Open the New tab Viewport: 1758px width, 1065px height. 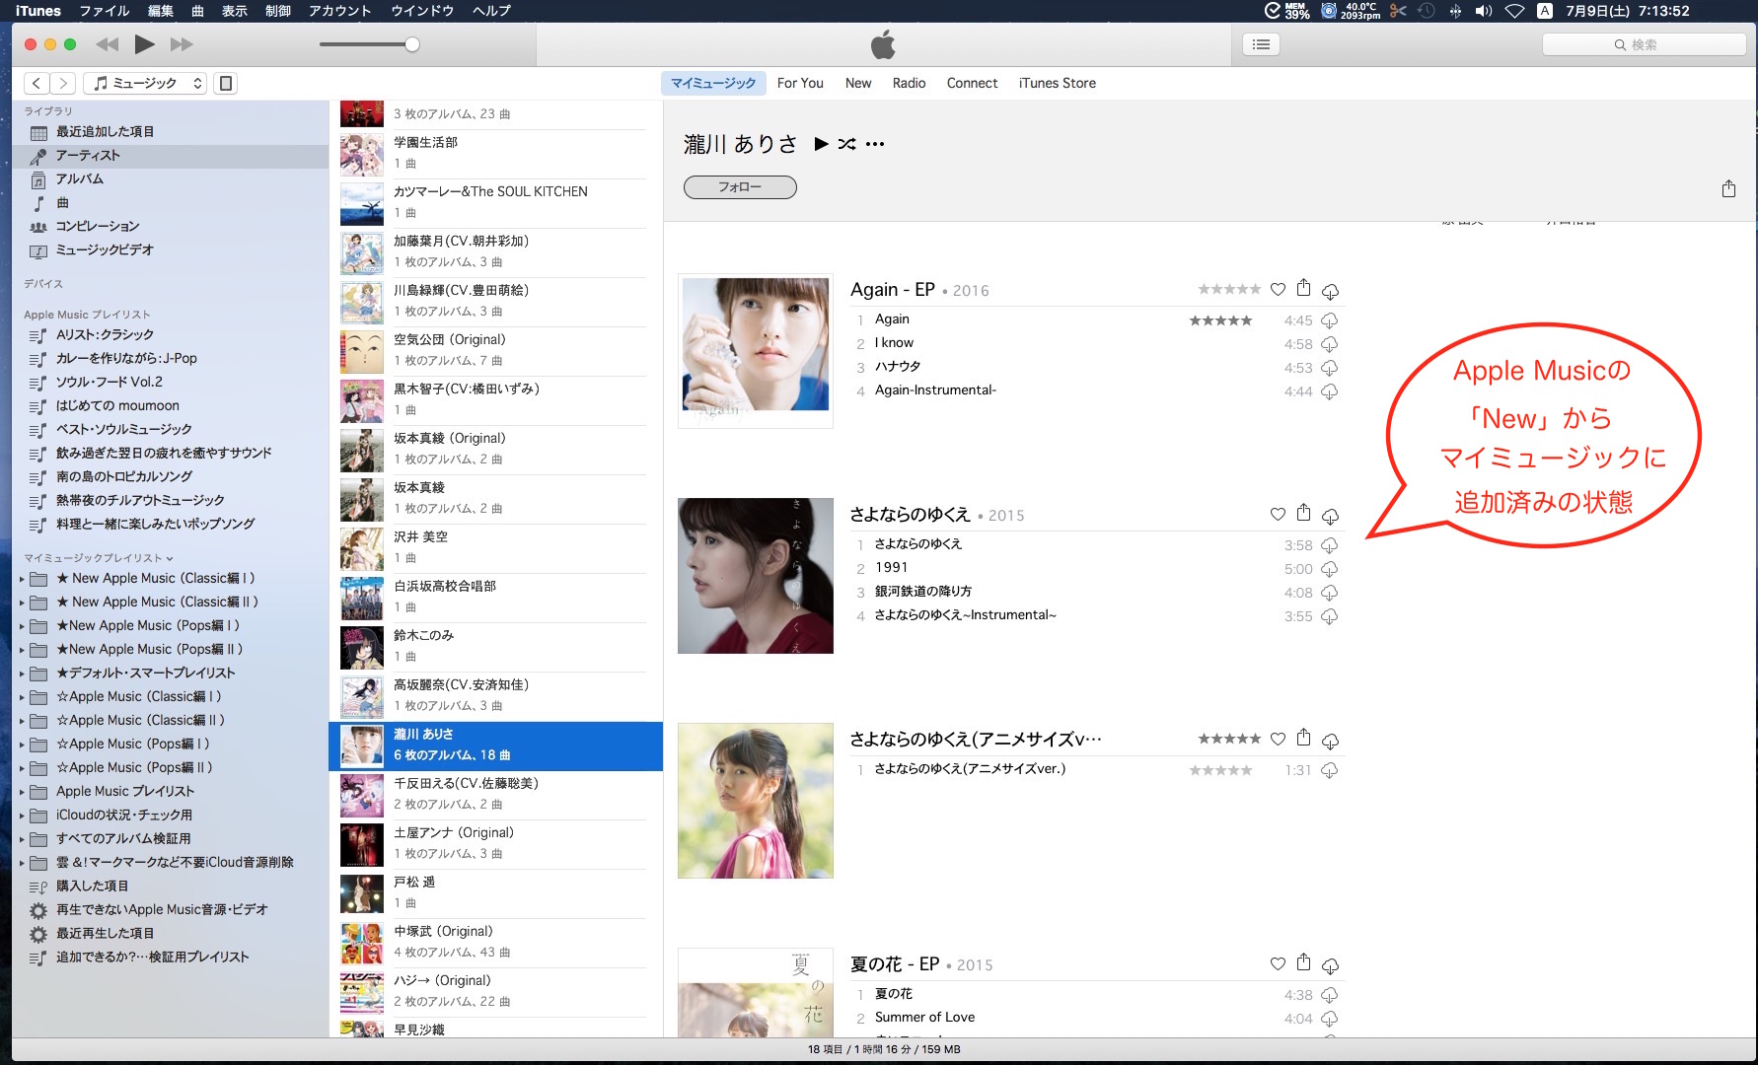tap(858, 83)
